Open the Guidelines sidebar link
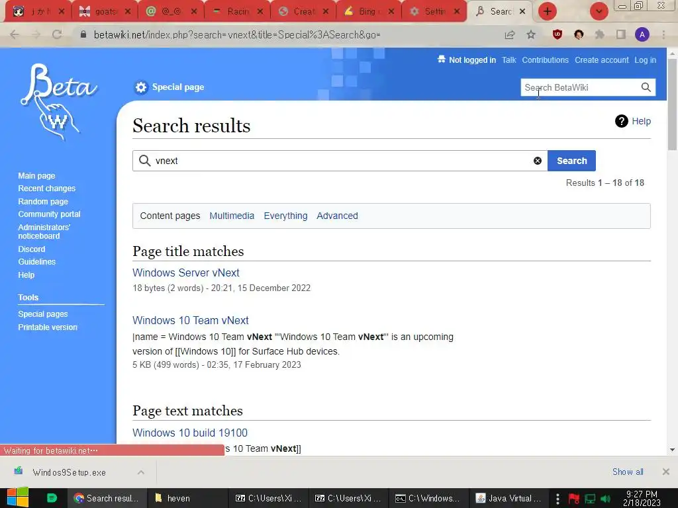The width and height of the screenshot is (678, 508). [36, 261]
